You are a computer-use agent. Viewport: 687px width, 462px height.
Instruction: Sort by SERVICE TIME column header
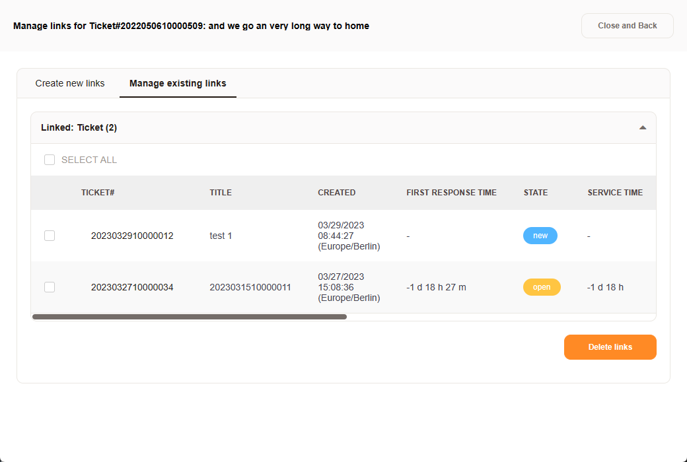click(x=615, y=193)
